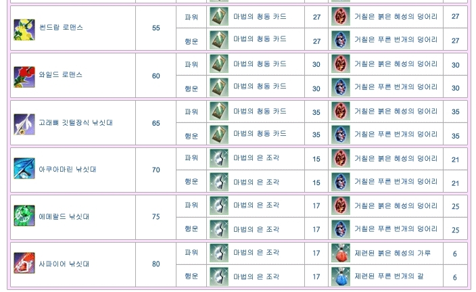Click silver shard icon in 아쿠아마린 낚싯대 파워 row

pyautogui.click(x=219, y=158)
